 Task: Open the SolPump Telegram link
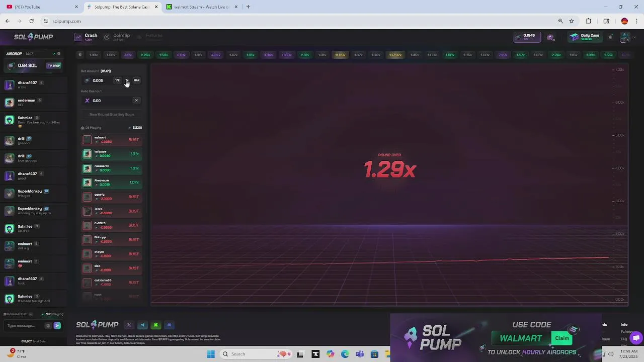click(142, 325)
